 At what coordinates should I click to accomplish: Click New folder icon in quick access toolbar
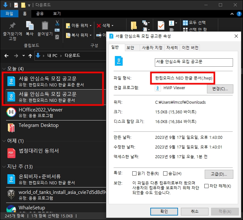point(23,5)
